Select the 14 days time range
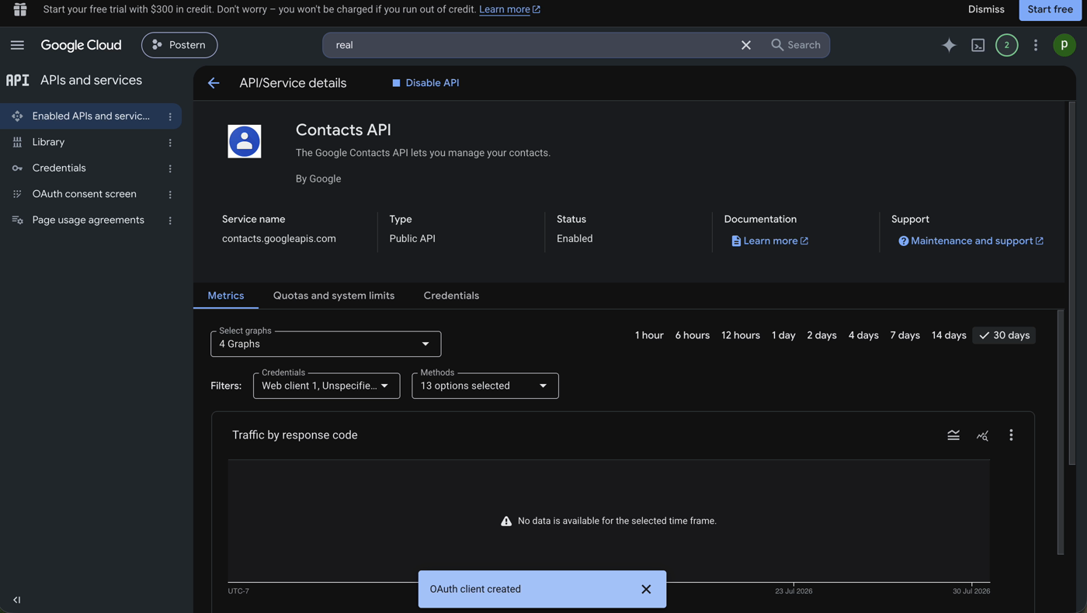Viewport: 1087px width, 613px height. tap(949, 335)
